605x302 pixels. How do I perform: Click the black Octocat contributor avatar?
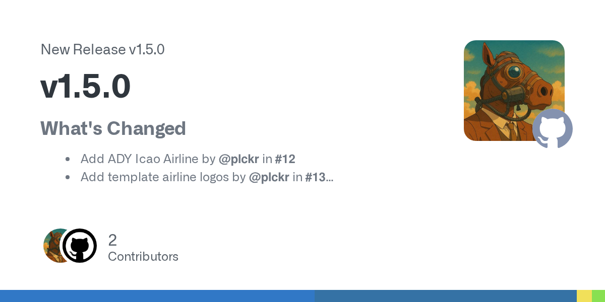click(x=80, y=246)
